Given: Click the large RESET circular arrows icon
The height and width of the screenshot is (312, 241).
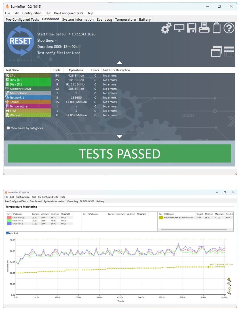Looking at the screenshot, I should (20, 41).
